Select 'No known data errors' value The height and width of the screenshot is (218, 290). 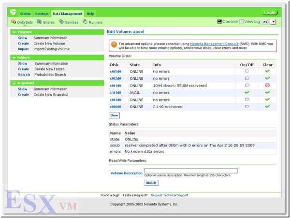[x=145, y=151]
